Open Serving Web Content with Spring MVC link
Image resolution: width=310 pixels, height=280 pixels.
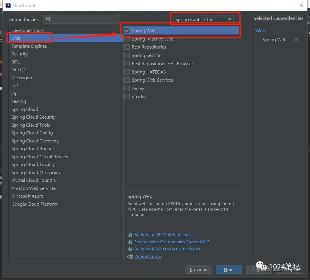(172, 242)
